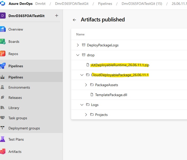The height and width of the screenshot is (160, 187).
Task: Click the DeployPackageLogs archive icon
Action: (84, 45)
